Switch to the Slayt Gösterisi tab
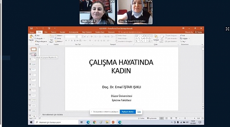This screenshot has width=230, height=127. pyautogui.click(x=87, y=32)
